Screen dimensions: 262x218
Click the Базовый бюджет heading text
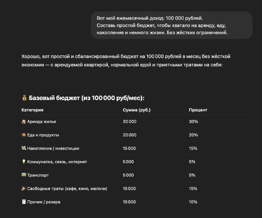click(x=86, y=98)
